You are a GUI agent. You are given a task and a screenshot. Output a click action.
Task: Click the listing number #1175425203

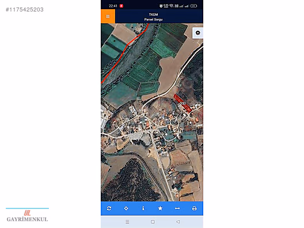[x=25, y=10]
